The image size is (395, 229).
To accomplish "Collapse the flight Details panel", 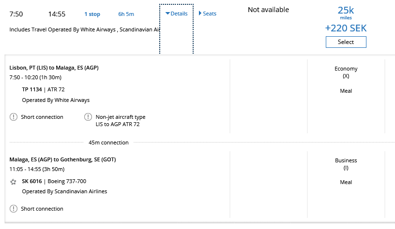I will click(x=176, y=14).
